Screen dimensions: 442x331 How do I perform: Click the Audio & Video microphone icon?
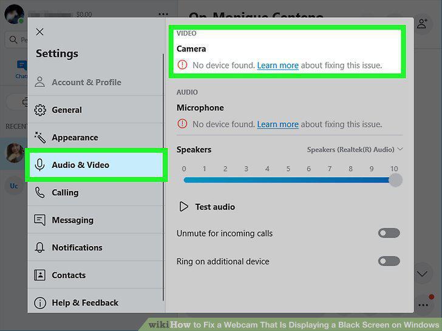tap(39, 165)
